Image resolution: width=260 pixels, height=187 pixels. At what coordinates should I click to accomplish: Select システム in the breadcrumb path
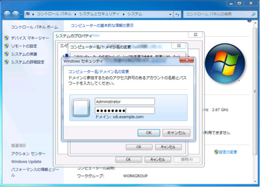point(135,14)
